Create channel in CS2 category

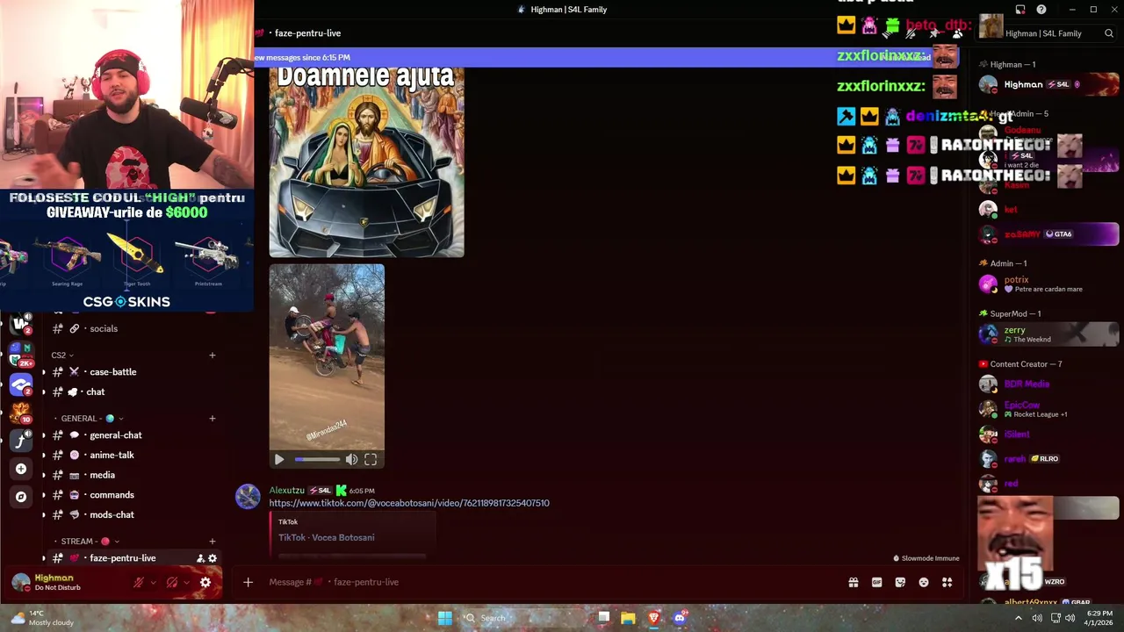pos(213,355)
